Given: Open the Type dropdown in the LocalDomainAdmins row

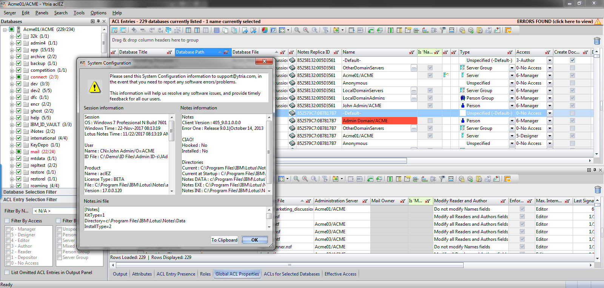Looking at the screenshot, I should [512, 98].
